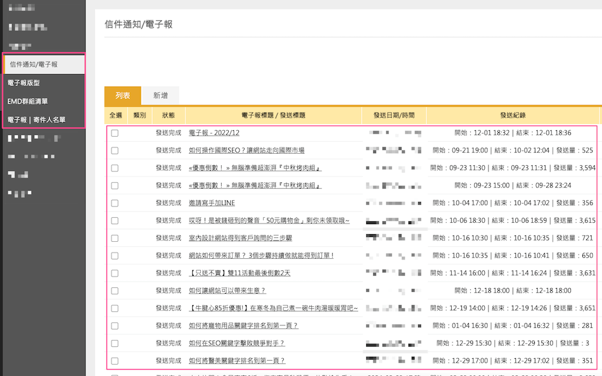This screenshot has height=376, width=602.
Task: Click the 全選 column header
Action: pyautogui.click(x=115, y=116)
